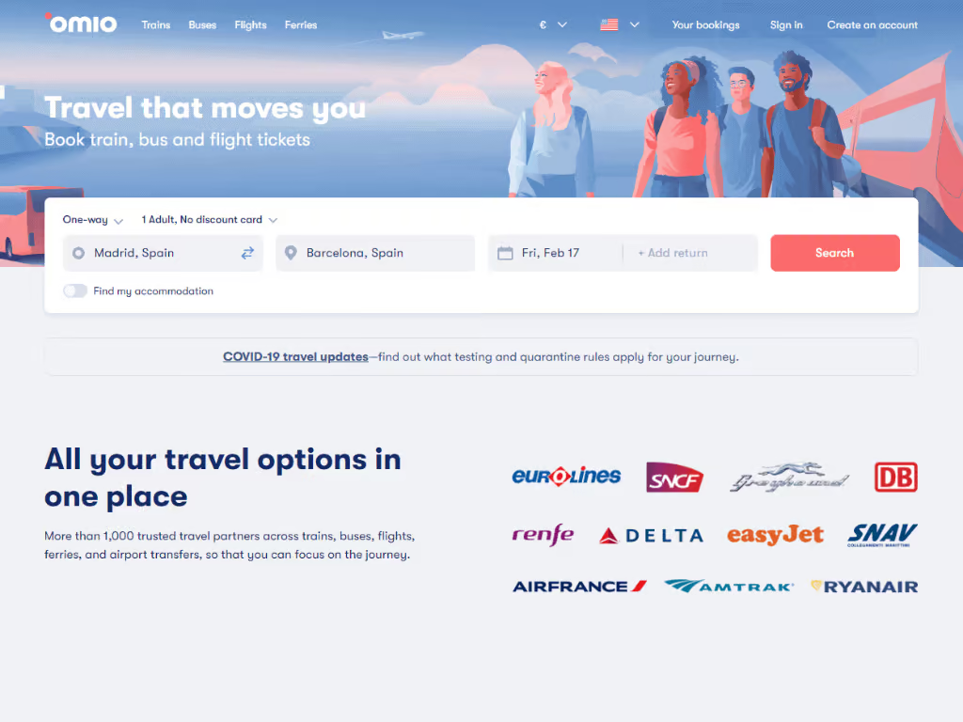This screenshot has width=963, height=722.
Task: Click the Renfe partner logo
Action: click(543, 535)
